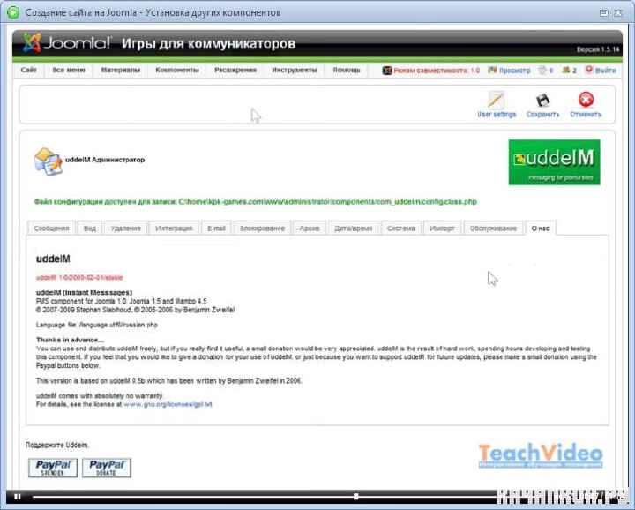Click the Language file path line
This screenshot has width=635, height=510.
[x=97, y=325]
